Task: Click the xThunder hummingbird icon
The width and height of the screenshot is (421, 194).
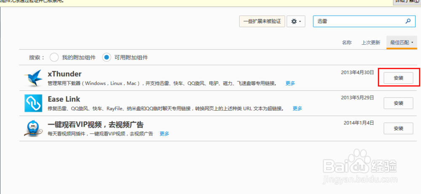Action: pyautogui.click(x=33, y=77)
